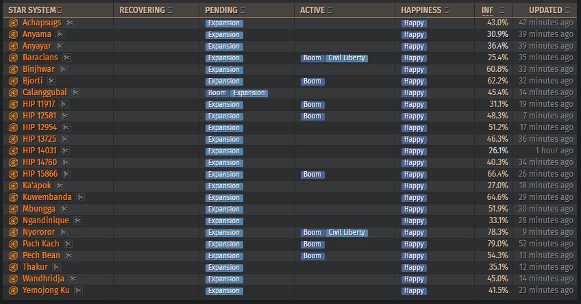581x304 pixels.
Task: Click the pending Boom tag for Calanggubal
Action: tap(217, 93)
